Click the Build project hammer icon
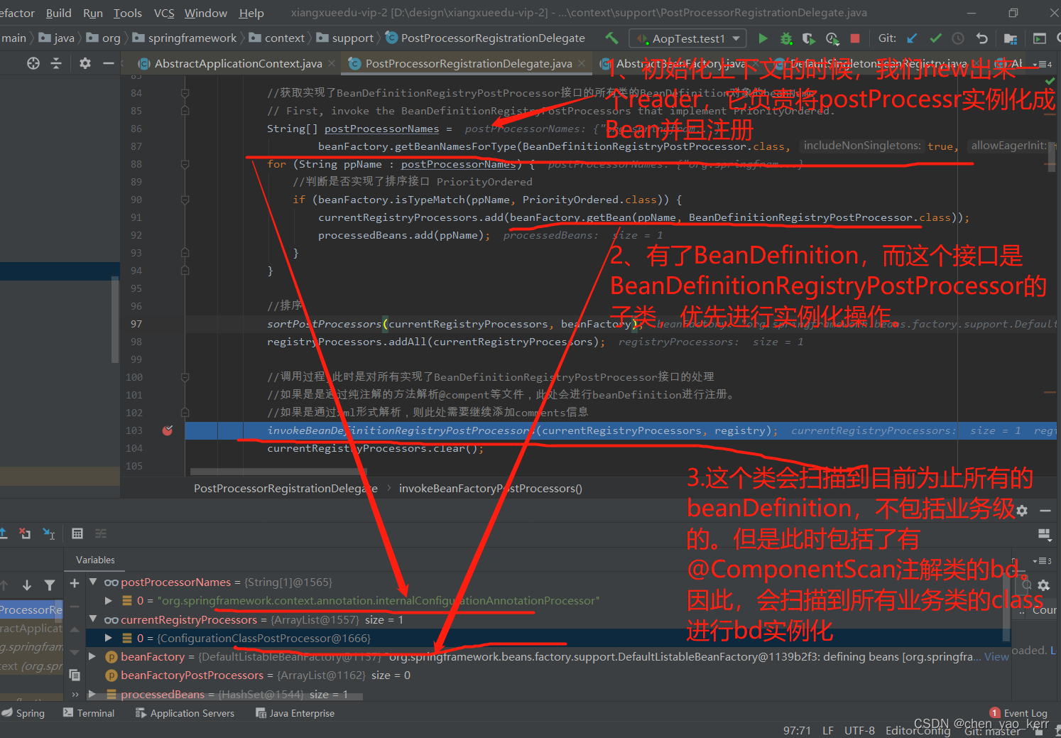Screen dimensions: 1061x738 tap(611, 38)
